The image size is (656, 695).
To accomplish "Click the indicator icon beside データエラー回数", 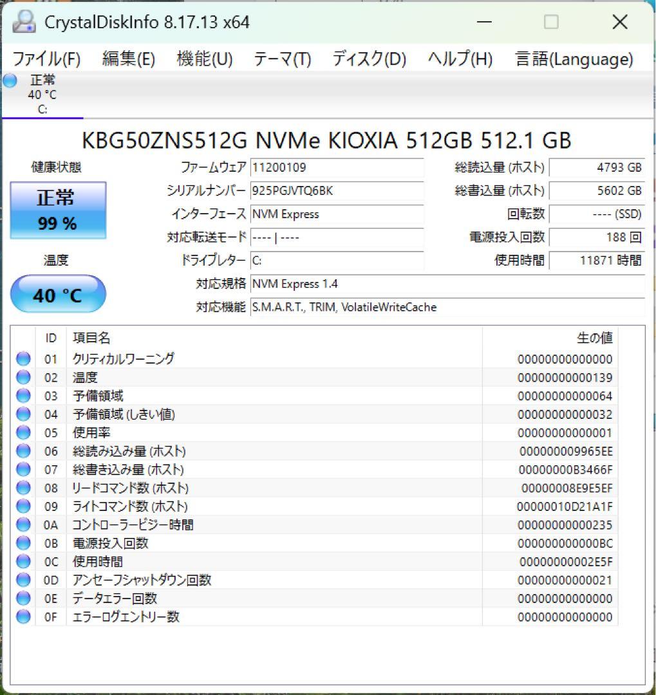I will 23,598.
